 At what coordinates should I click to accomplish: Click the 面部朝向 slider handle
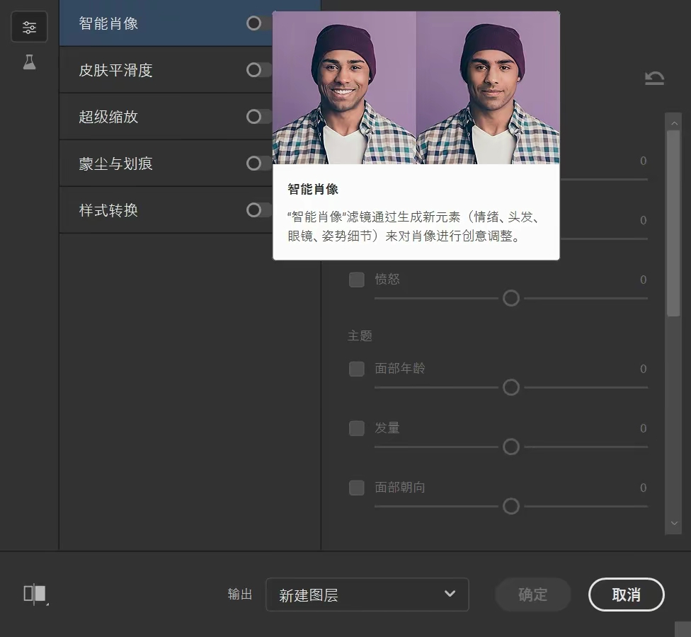point(511,507)
